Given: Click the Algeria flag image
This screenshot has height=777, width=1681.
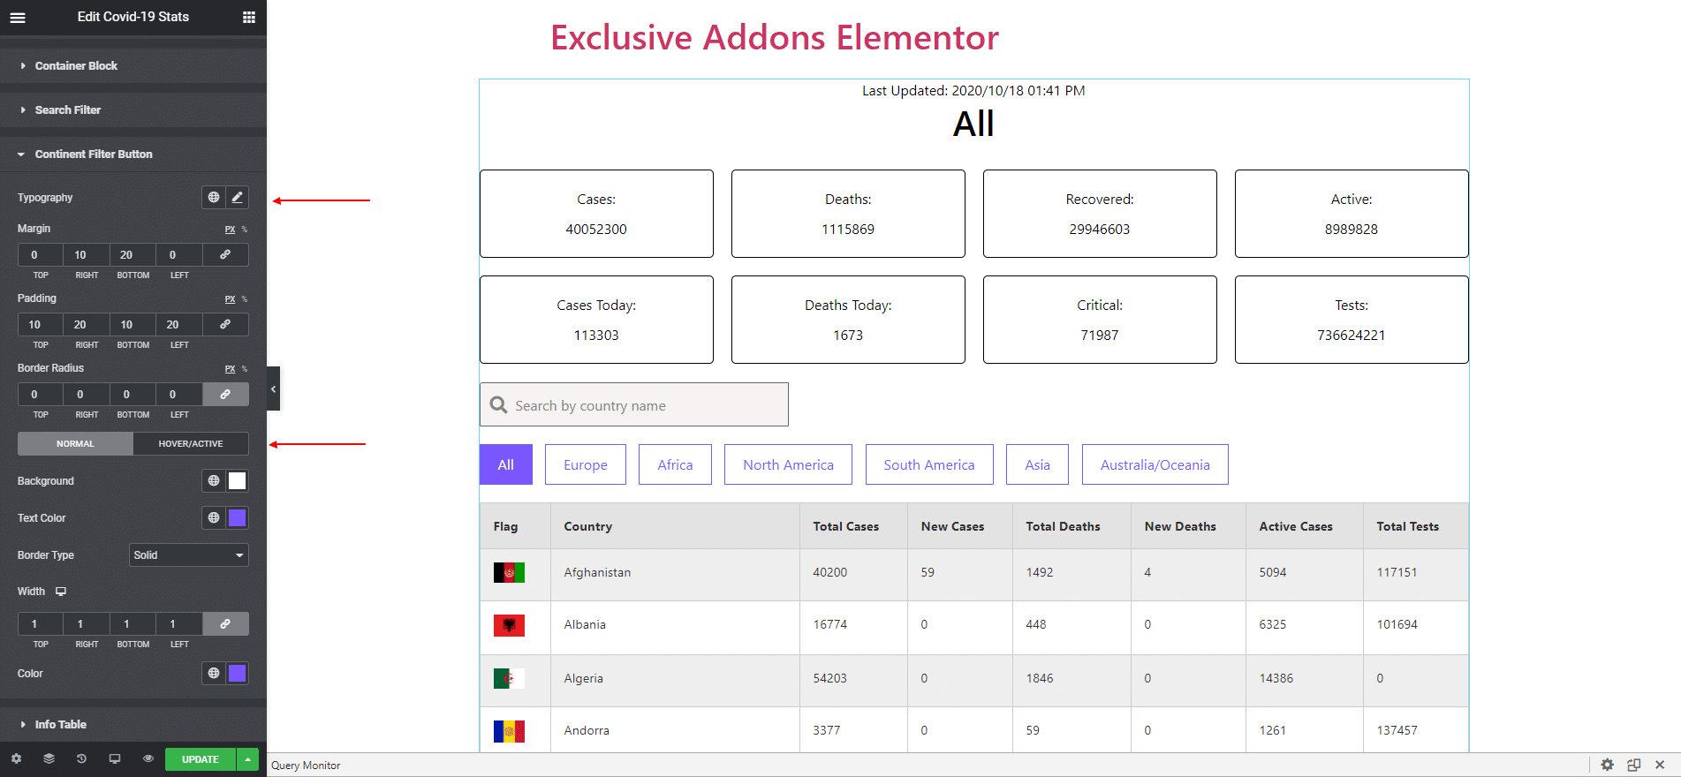Looking at the screenshot, I should click(509, 678).
